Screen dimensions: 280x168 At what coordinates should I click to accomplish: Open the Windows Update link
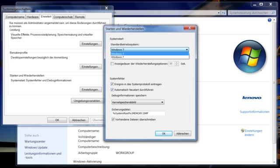36,147
